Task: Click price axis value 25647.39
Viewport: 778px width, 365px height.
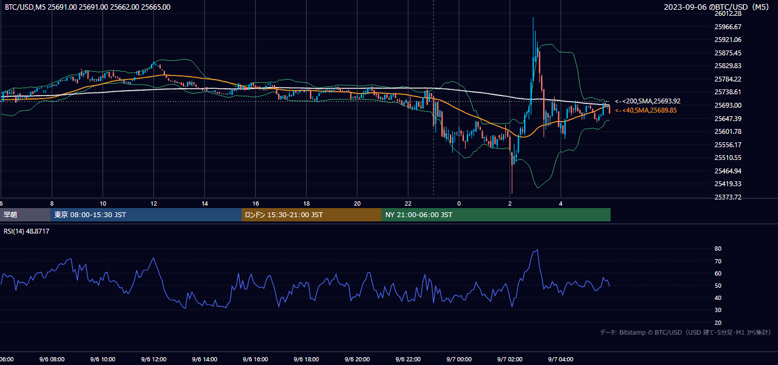Action: (727, 119)
